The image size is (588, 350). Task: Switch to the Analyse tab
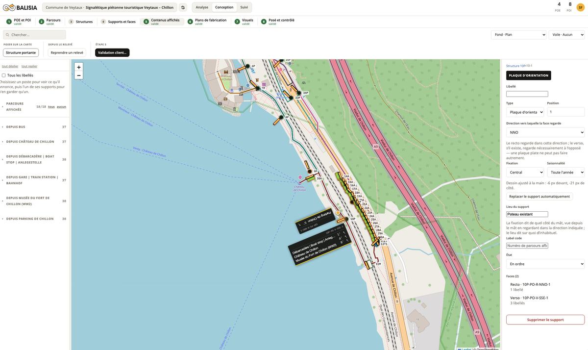point(202,7)
